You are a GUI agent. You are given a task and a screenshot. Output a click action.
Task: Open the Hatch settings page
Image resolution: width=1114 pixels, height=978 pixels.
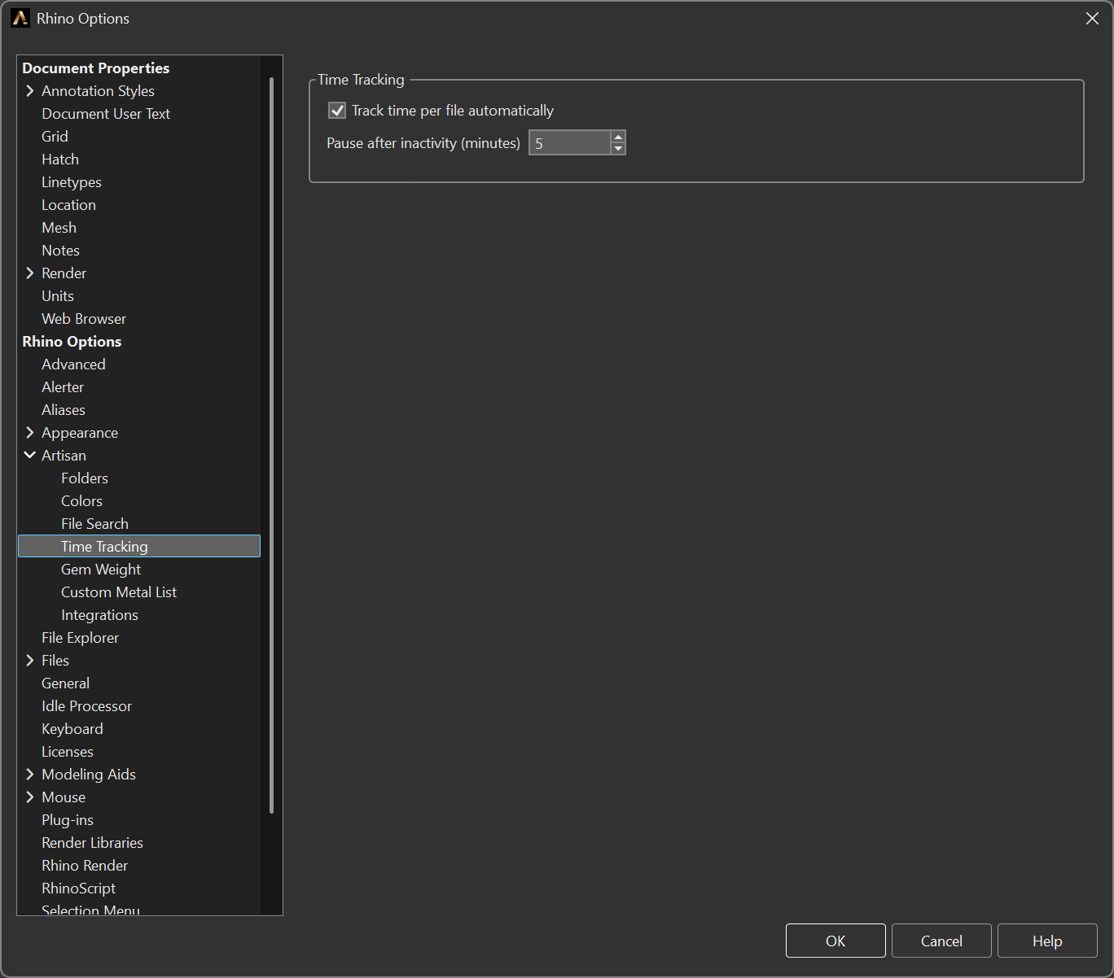[x=60, y=159]
